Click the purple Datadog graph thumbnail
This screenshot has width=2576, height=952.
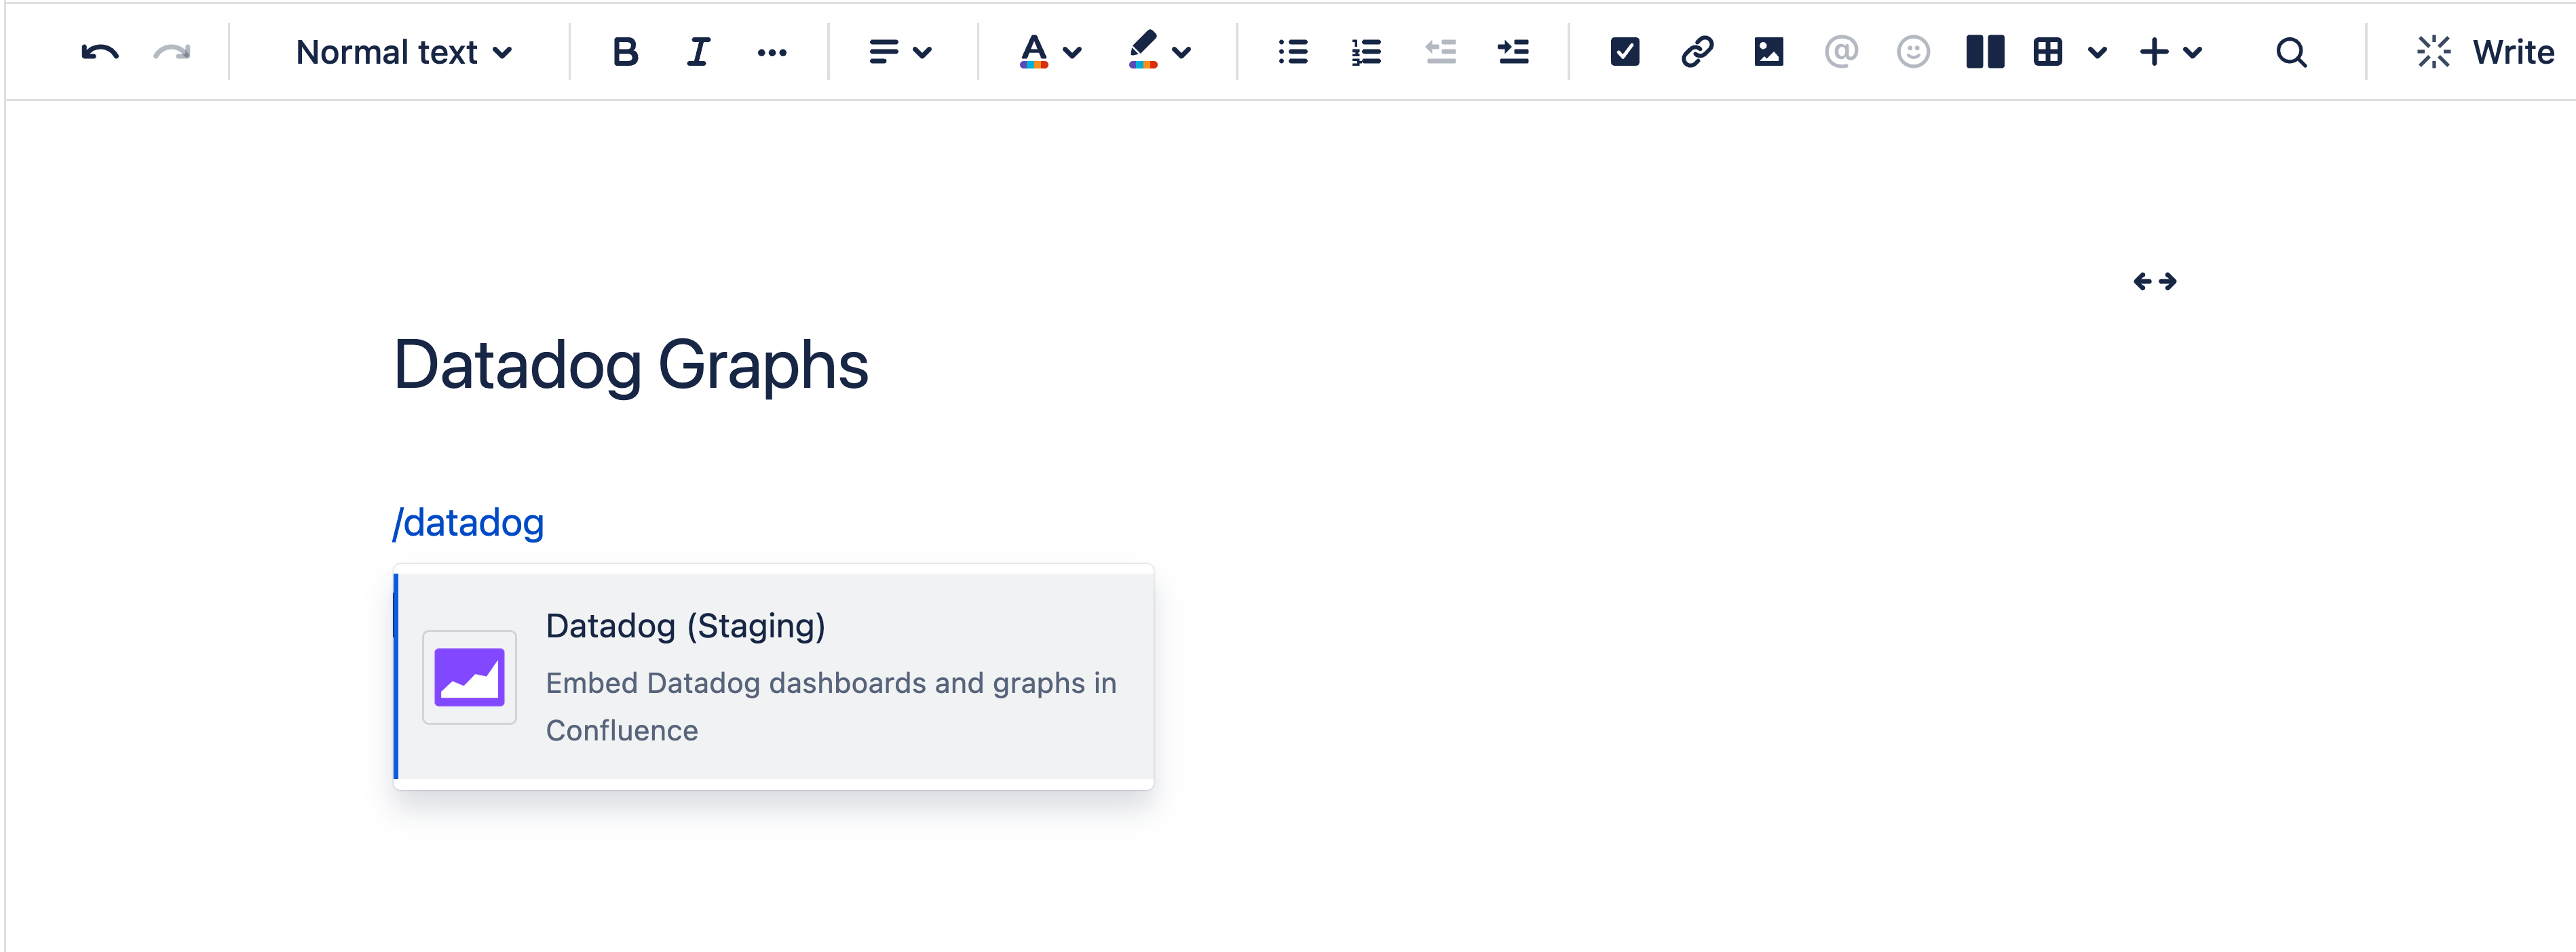(x=469, y=677)
